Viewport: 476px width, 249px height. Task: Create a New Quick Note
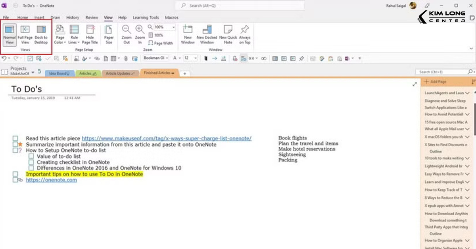coord(228,34)
